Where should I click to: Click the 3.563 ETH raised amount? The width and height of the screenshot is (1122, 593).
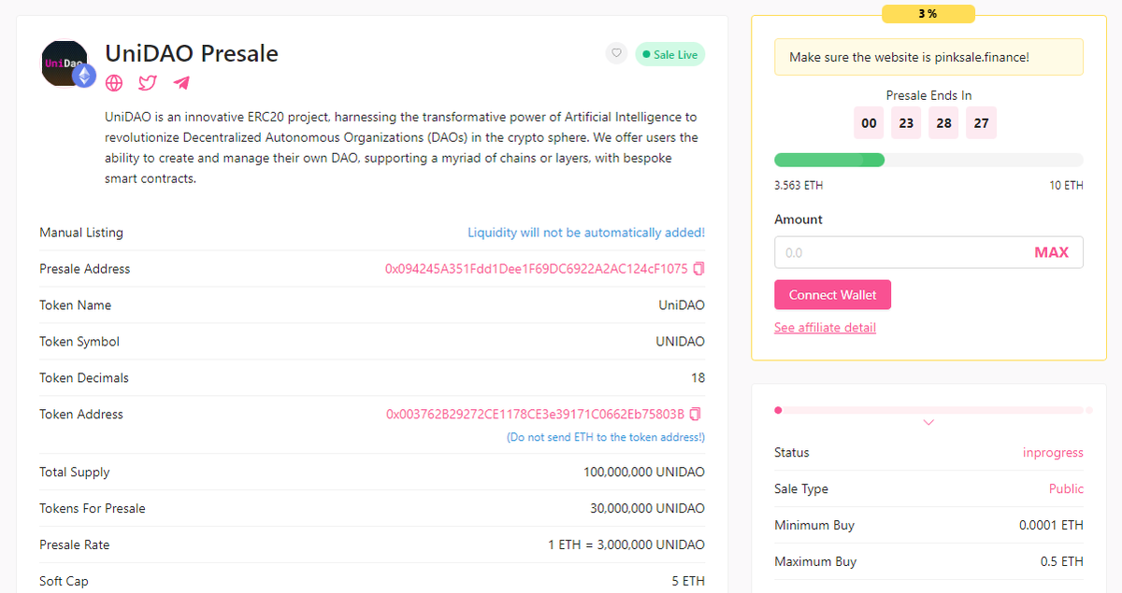(x=798, y=186)
